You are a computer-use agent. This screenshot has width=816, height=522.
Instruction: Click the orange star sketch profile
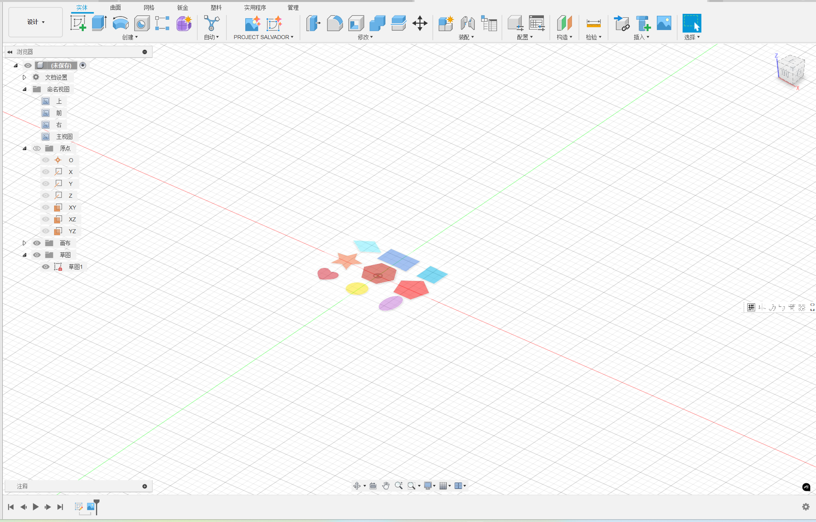coord(347,260)
